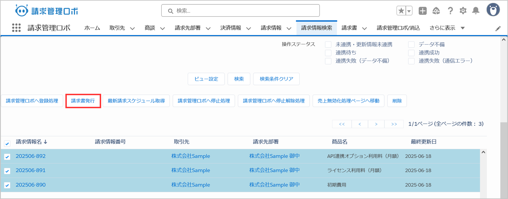Viewport: 508px width, 199px height.
Task: Expand the 取引先 tab dropdown chevron
Action: click(132, 28)
